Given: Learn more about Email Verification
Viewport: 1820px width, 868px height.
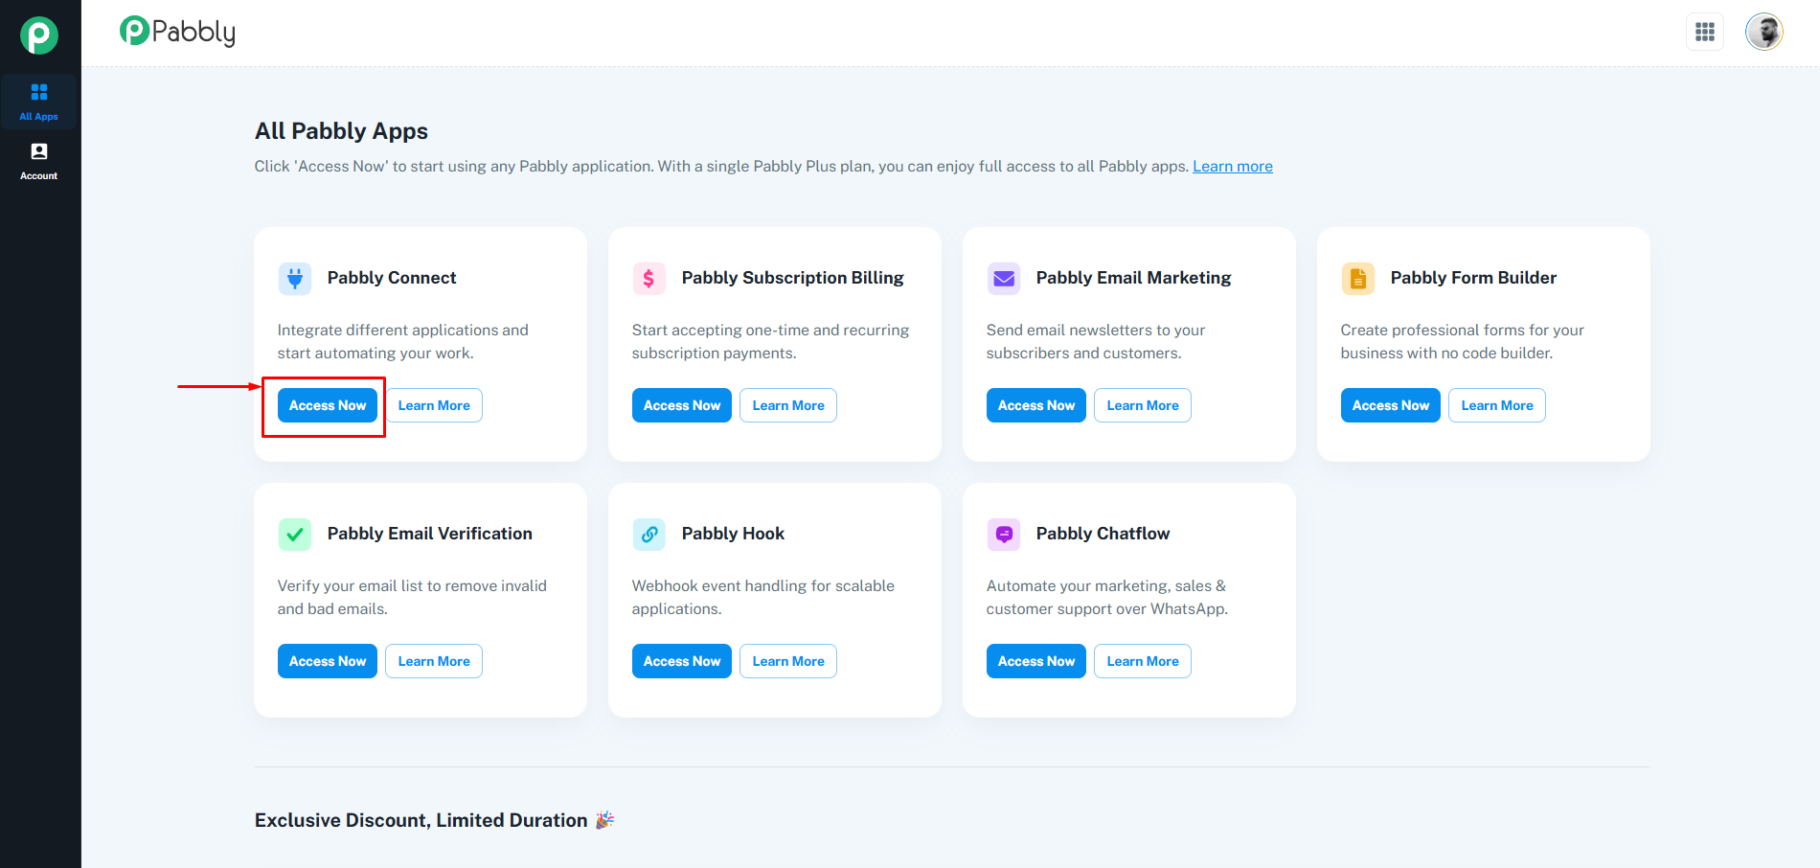Looking at the screenshot, I should pos(434,661).
